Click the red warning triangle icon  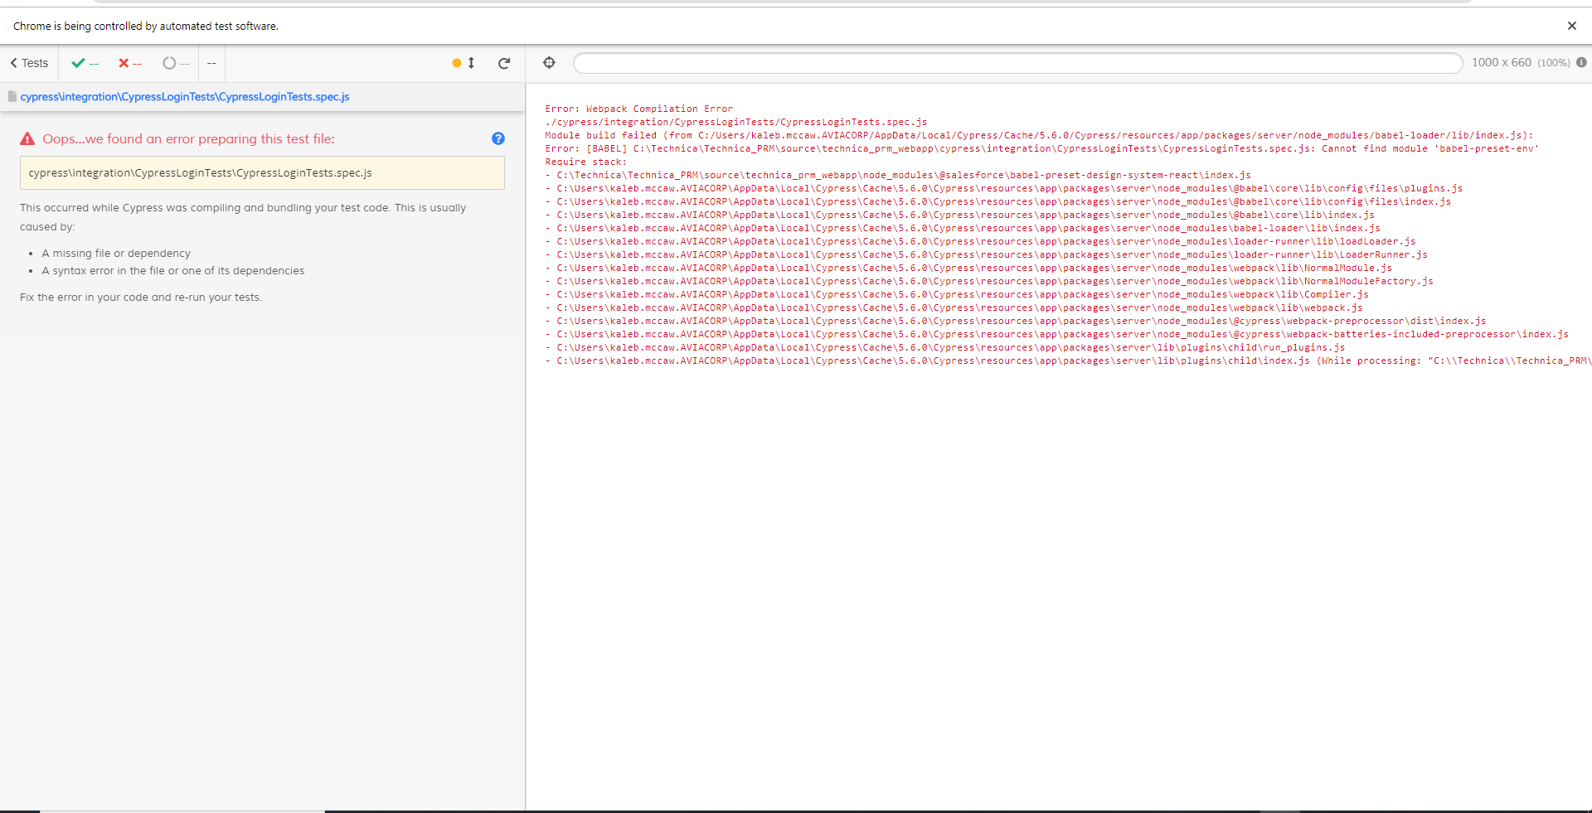click(x=27, y=139)
